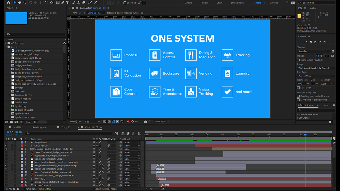
Task: Click the Take Snapshot camera icon
Action: [x=145, y=121]
